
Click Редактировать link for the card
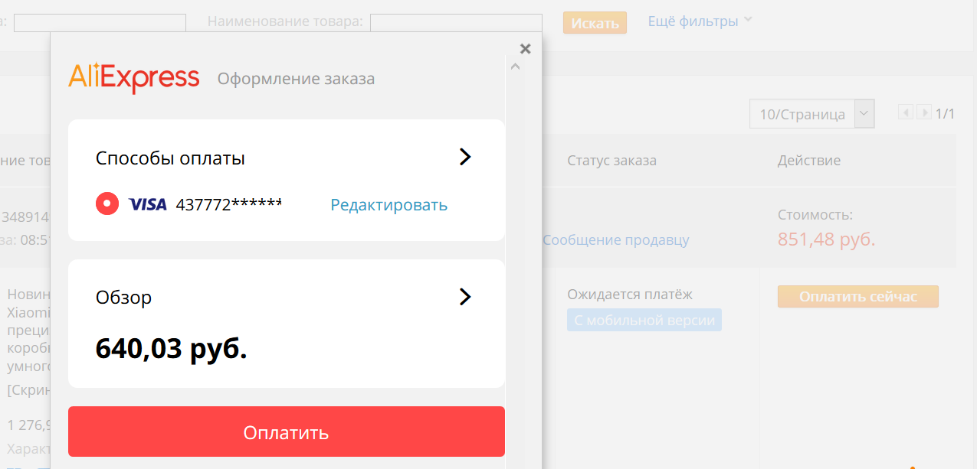coord(389,205)
